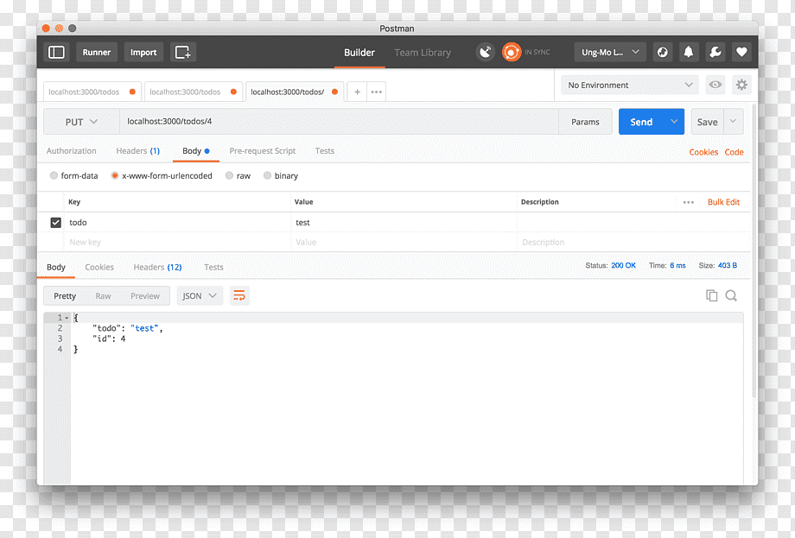Image resolution: width=795 pixels, height=538 pixels.
Task: Select the first localhost:3000/todos tab
Action: coord(92,92)
